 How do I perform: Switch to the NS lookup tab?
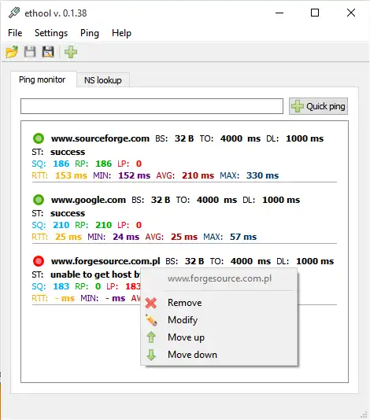[x=103, y=80]
